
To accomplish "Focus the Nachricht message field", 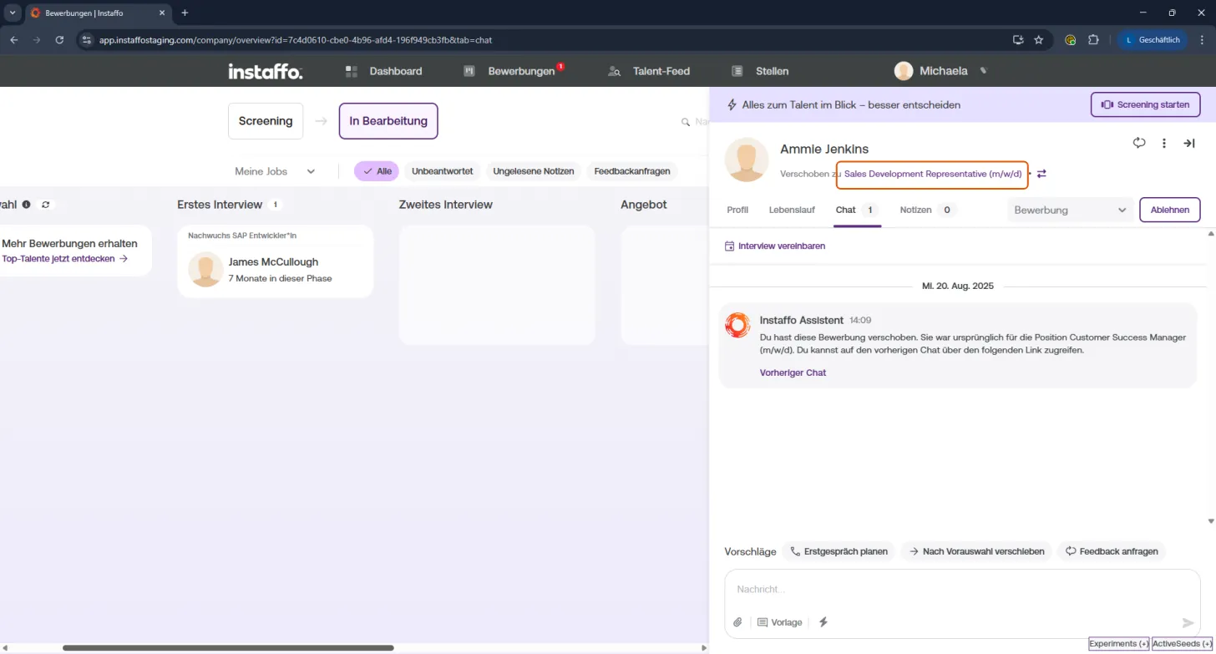I will [962, 590].
